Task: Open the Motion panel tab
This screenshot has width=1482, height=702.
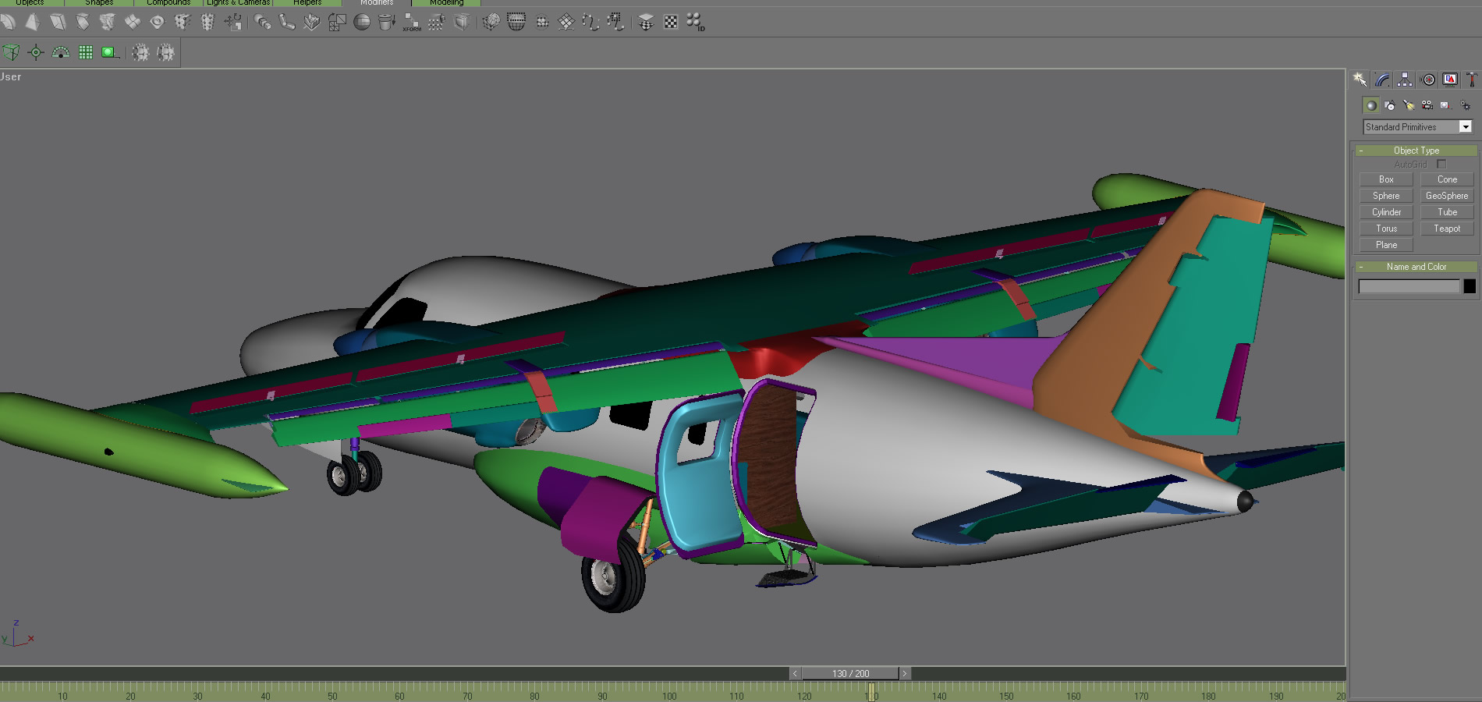Action: tap(1428, 80)
